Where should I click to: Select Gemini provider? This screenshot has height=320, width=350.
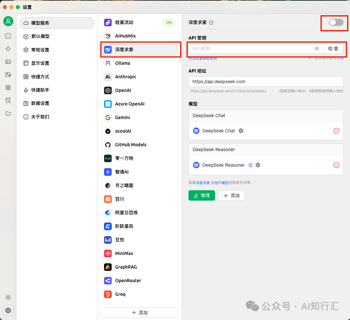click(x=140, y=117)
